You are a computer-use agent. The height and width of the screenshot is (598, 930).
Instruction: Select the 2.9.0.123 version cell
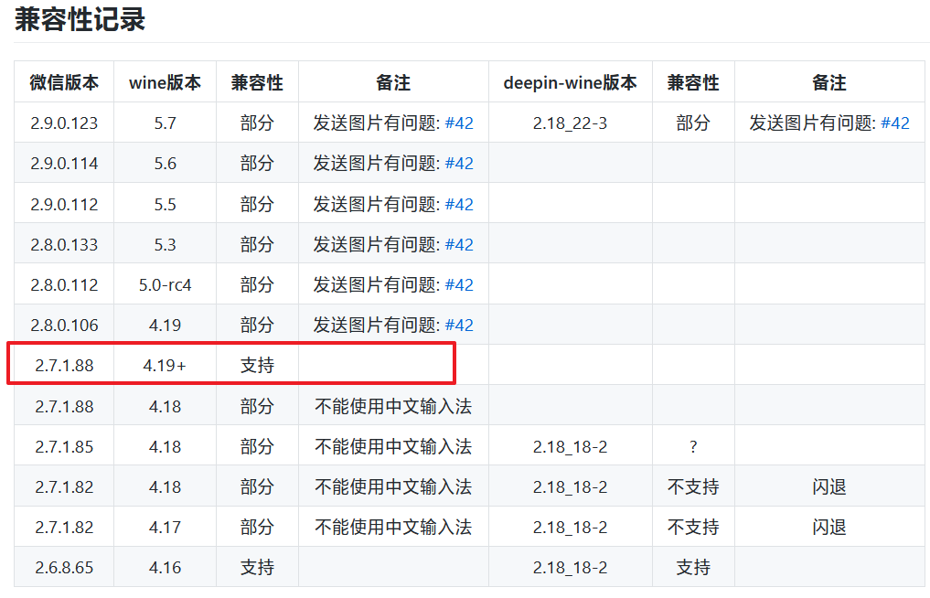pyautogui.click(x=64, y=123)
